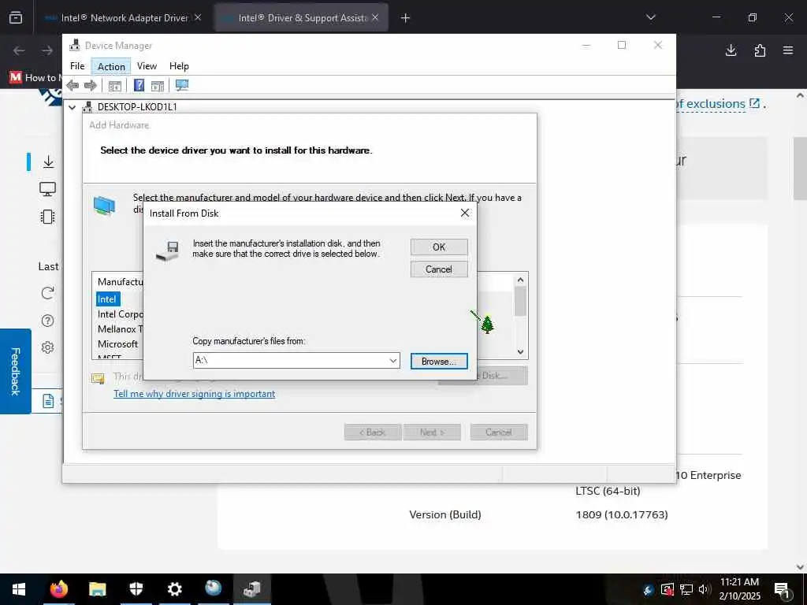
Task: Click Device Manager forward arrow toolbar icon
Action: [x=91, y=85]
